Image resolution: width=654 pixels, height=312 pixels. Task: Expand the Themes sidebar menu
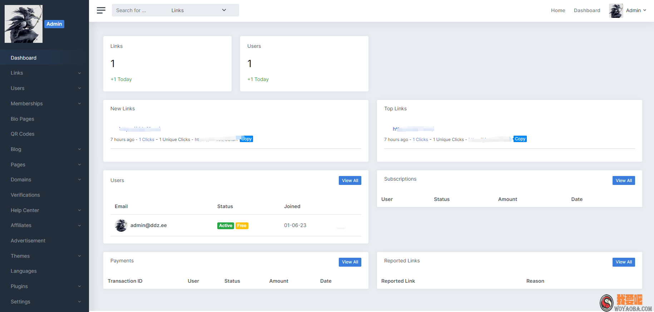(44, 256)
